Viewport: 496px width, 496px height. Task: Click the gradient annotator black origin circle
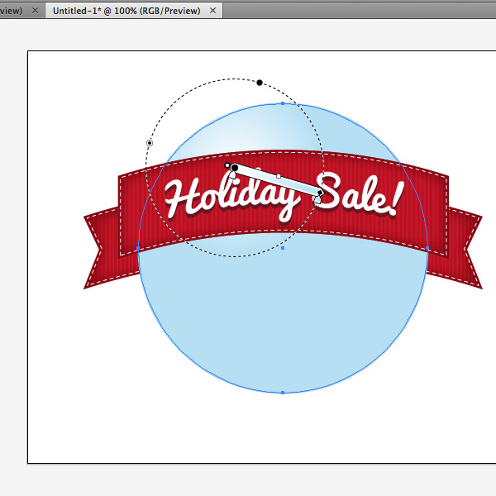click(x=235, y=167)
